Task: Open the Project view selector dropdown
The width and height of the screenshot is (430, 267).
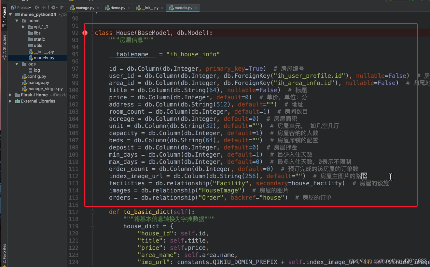Action: pos(21,7)
